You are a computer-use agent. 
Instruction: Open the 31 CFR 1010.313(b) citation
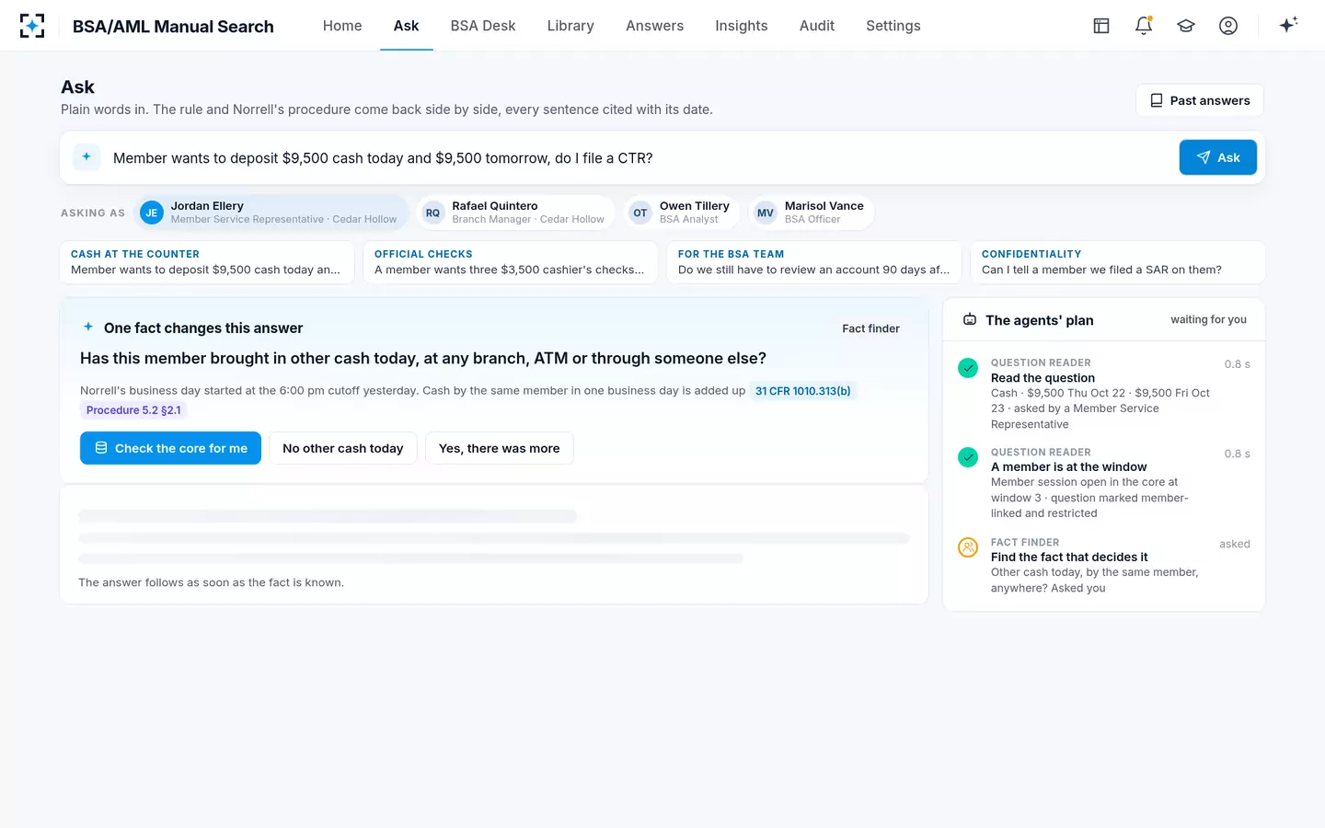pyautogui.click(x=803, y=391)
